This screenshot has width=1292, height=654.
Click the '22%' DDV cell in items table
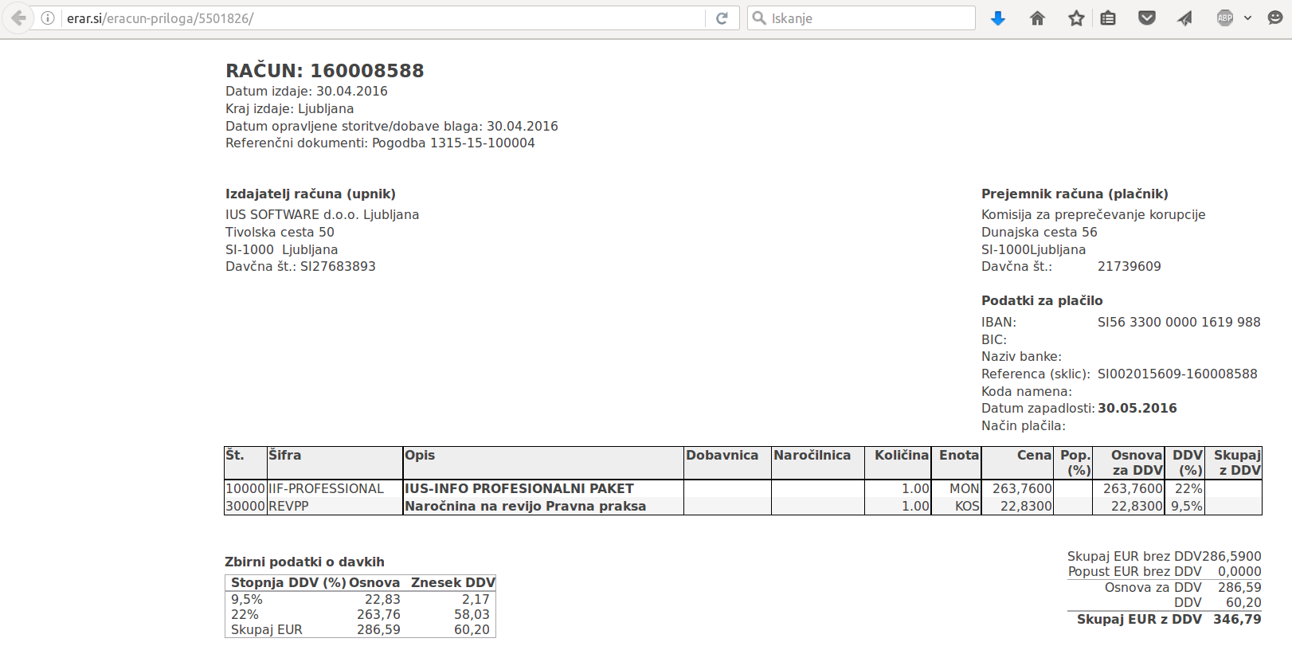coord(1188,488)
